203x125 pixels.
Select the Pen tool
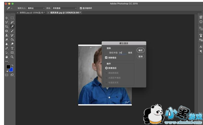point(7,48)
